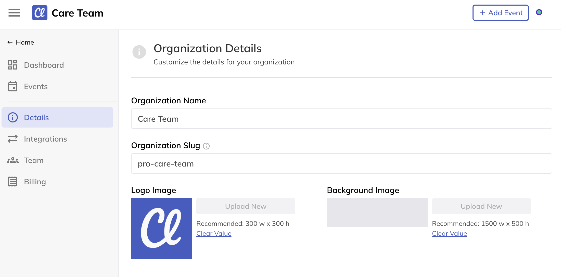Click the Details info icon in sidebar
The image size is (561, 277).
[x=12, y=117]
